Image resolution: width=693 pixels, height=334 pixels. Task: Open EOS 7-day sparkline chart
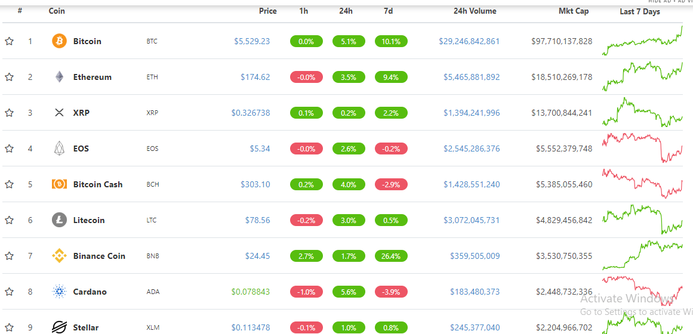pyautogui.click(x=642, y=147)
